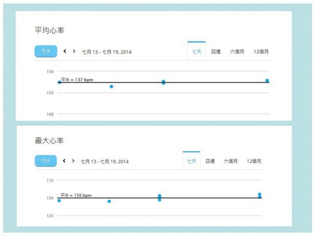The height and width of the screenshot is (236, 315).
Task: Click next arrow in 最大心率 section
Action: 73,161
